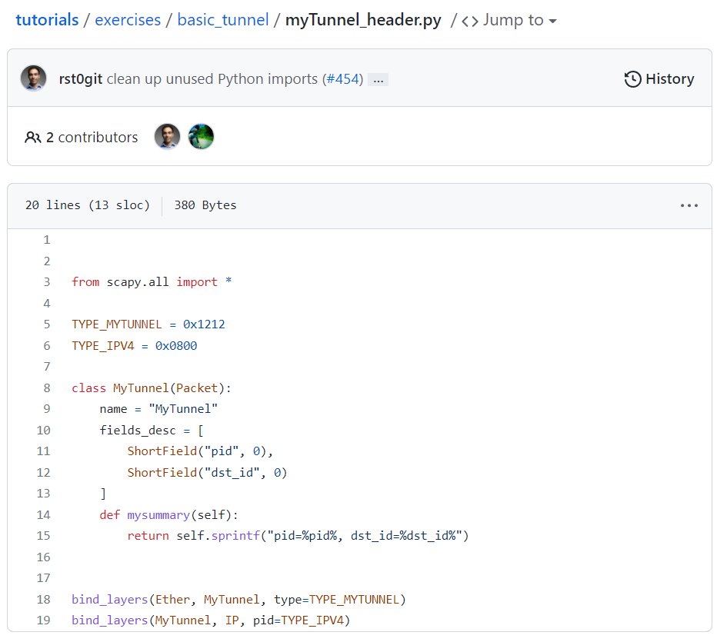Click the History clock icon
Viewport: 717px width, 642px height.
point(633,79)
